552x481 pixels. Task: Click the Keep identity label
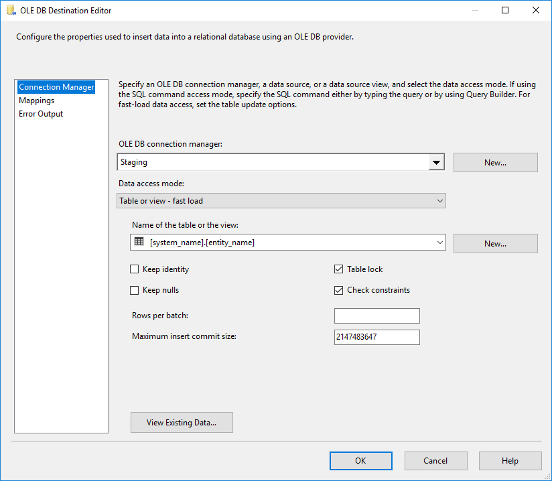pos(166,269)
